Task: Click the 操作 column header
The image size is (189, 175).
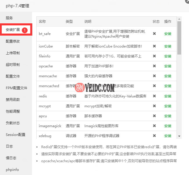Action: [168, 21]
